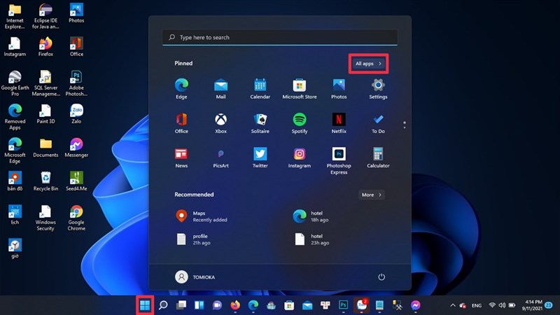
Task: Open the Mail pinned app
Action: pos(220,89)
